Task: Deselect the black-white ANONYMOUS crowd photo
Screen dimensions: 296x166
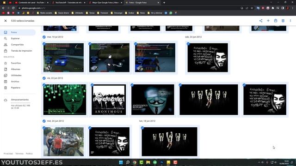Action: tap(92, 85)
